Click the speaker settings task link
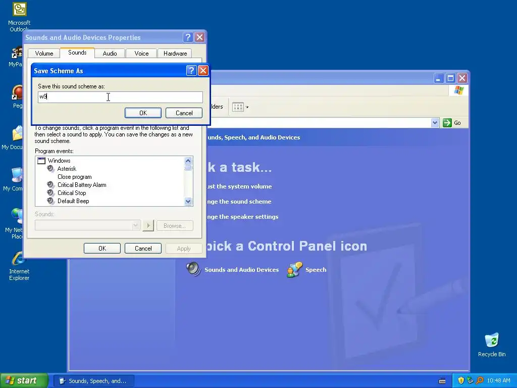Image resolution: width=517 pixels, height=388 pixels. (243, 217)
